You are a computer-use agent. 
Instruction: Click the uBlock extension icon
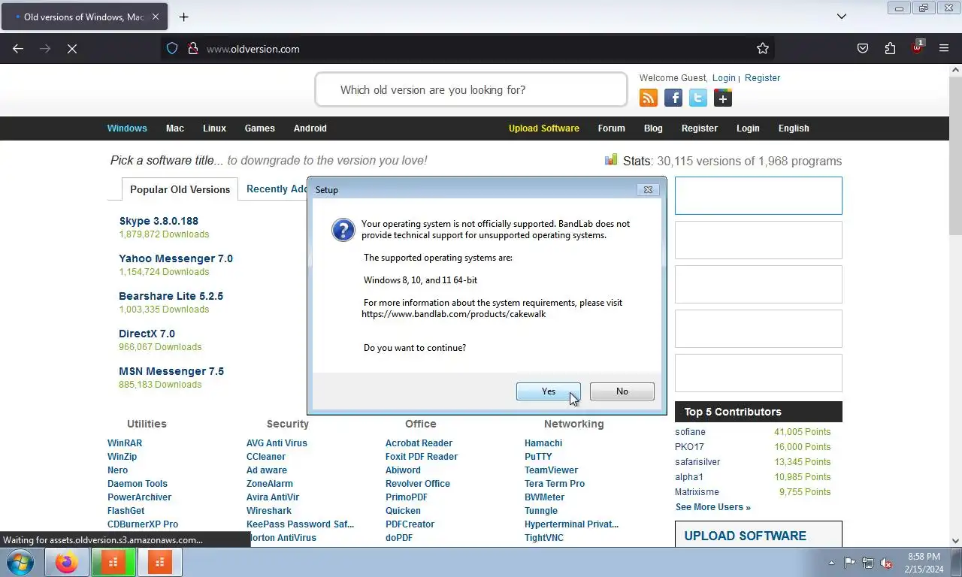pyautogui.click(x=917, y=48)
